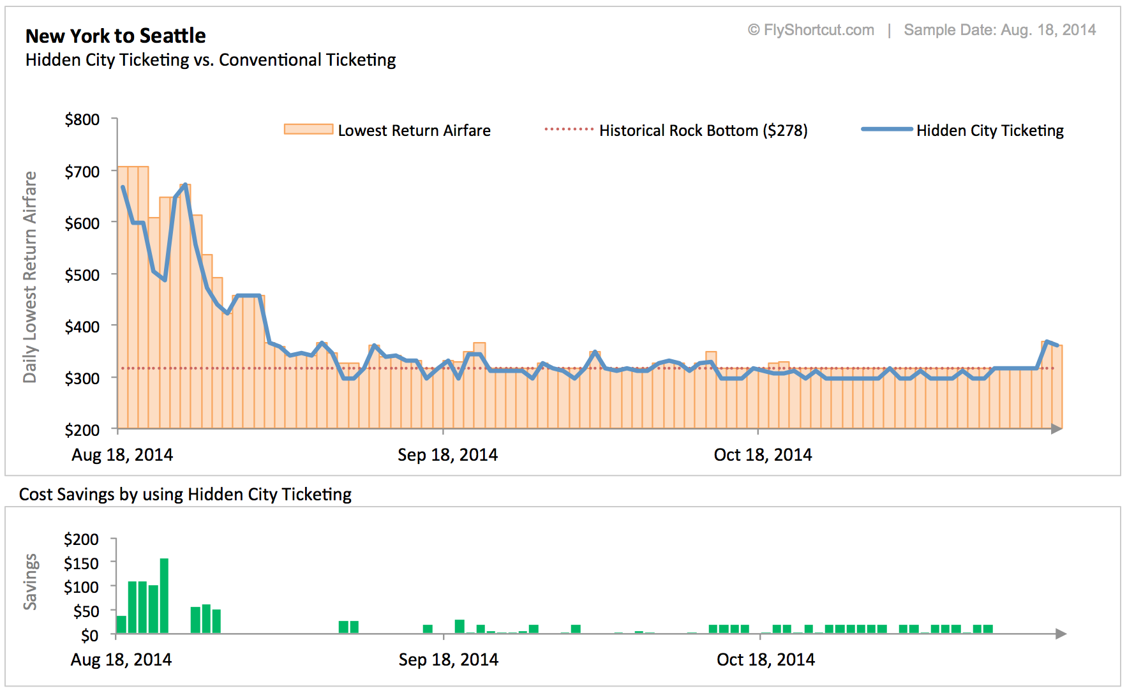1127x693 pixels.
Task: Click the 'Cost Savings by using Hidden City Ticketing' heading
Action: [185, 495]
